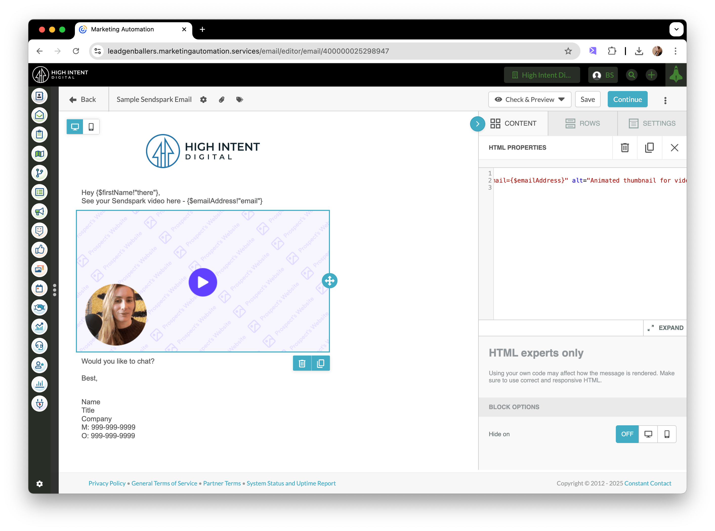Screen dimensions: 715x531
Task: Duplicate selected video block with copy button
Action: [x=321, y=363]
